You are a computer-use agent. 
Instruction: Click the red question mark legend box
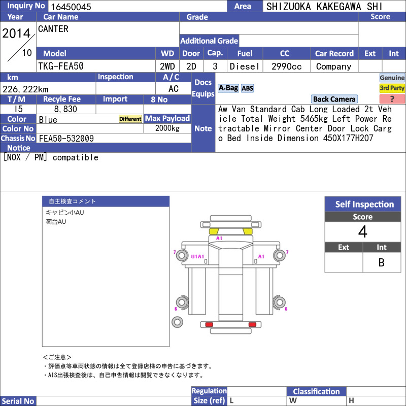pyautogui.click(x=392, y=99)
